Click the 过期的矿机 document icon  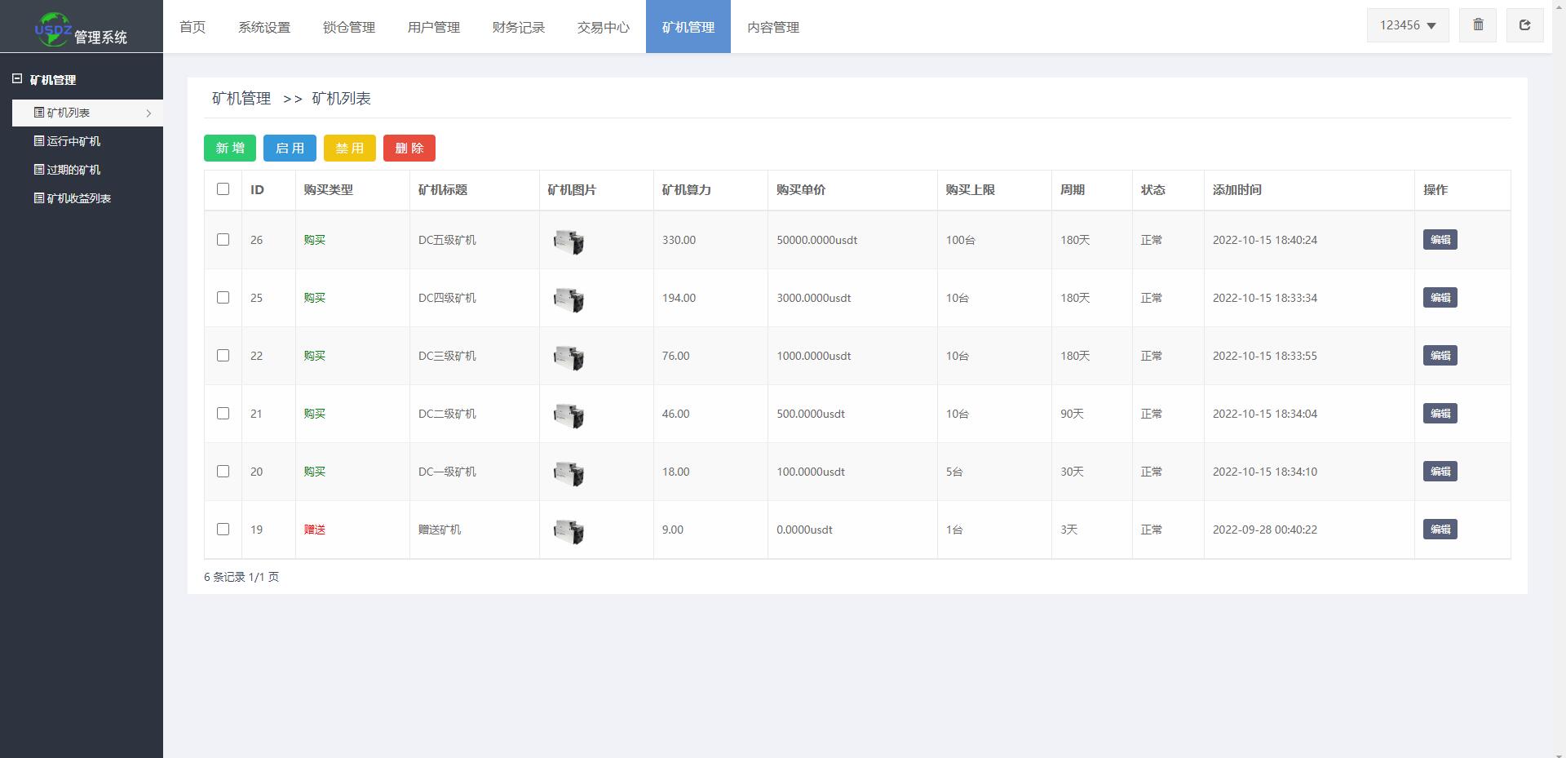point(38,170)
